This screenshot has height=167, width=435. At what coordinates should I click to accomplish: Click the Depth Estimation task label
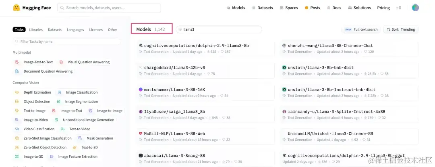37,92
